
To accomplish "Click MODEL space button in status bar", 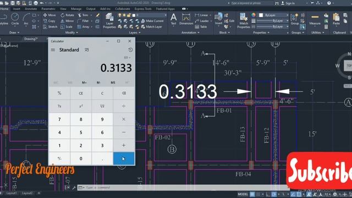I will [x=243, y=194].
